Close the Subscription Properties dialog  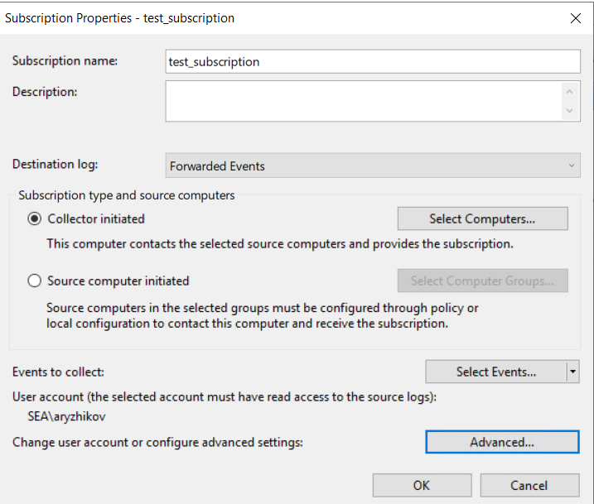pos(576,17)
